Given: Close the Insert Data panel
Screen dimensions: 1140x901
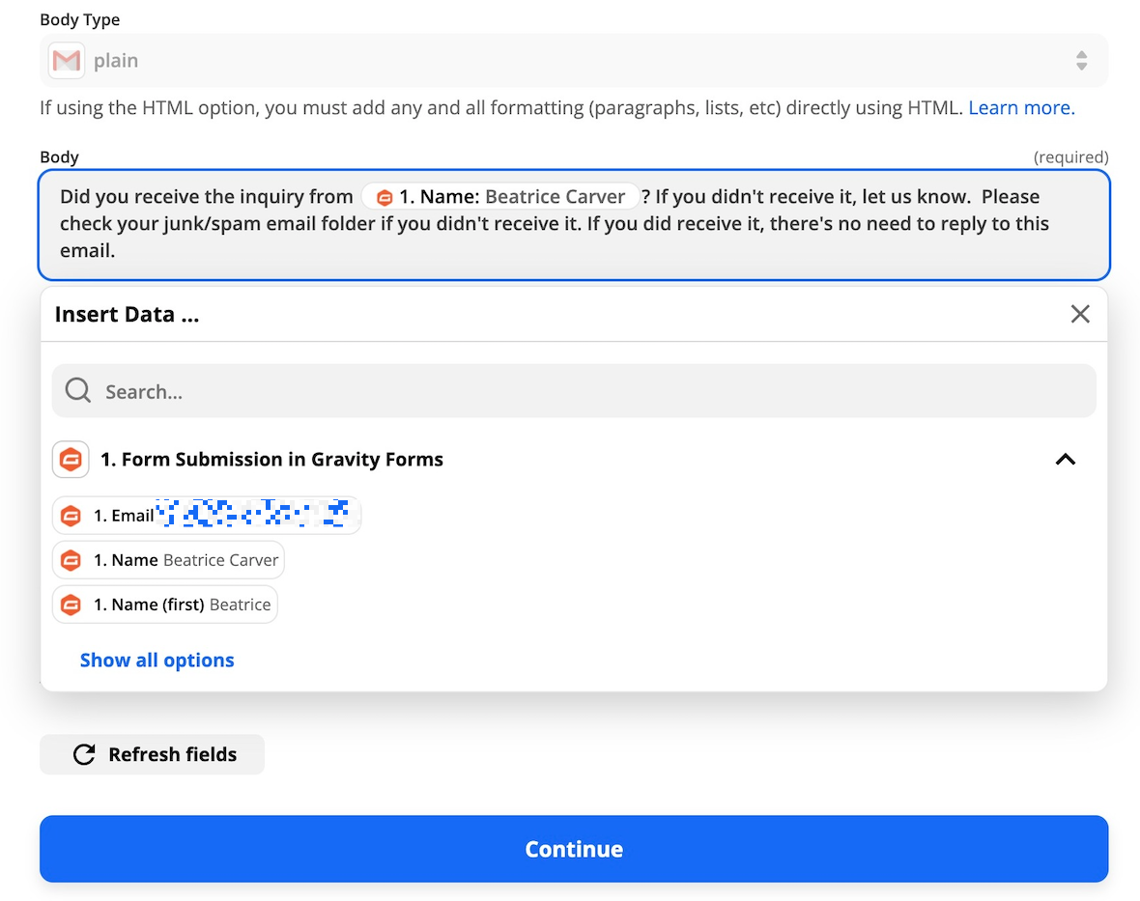Looking at the screenshot, I should 1080,314.
